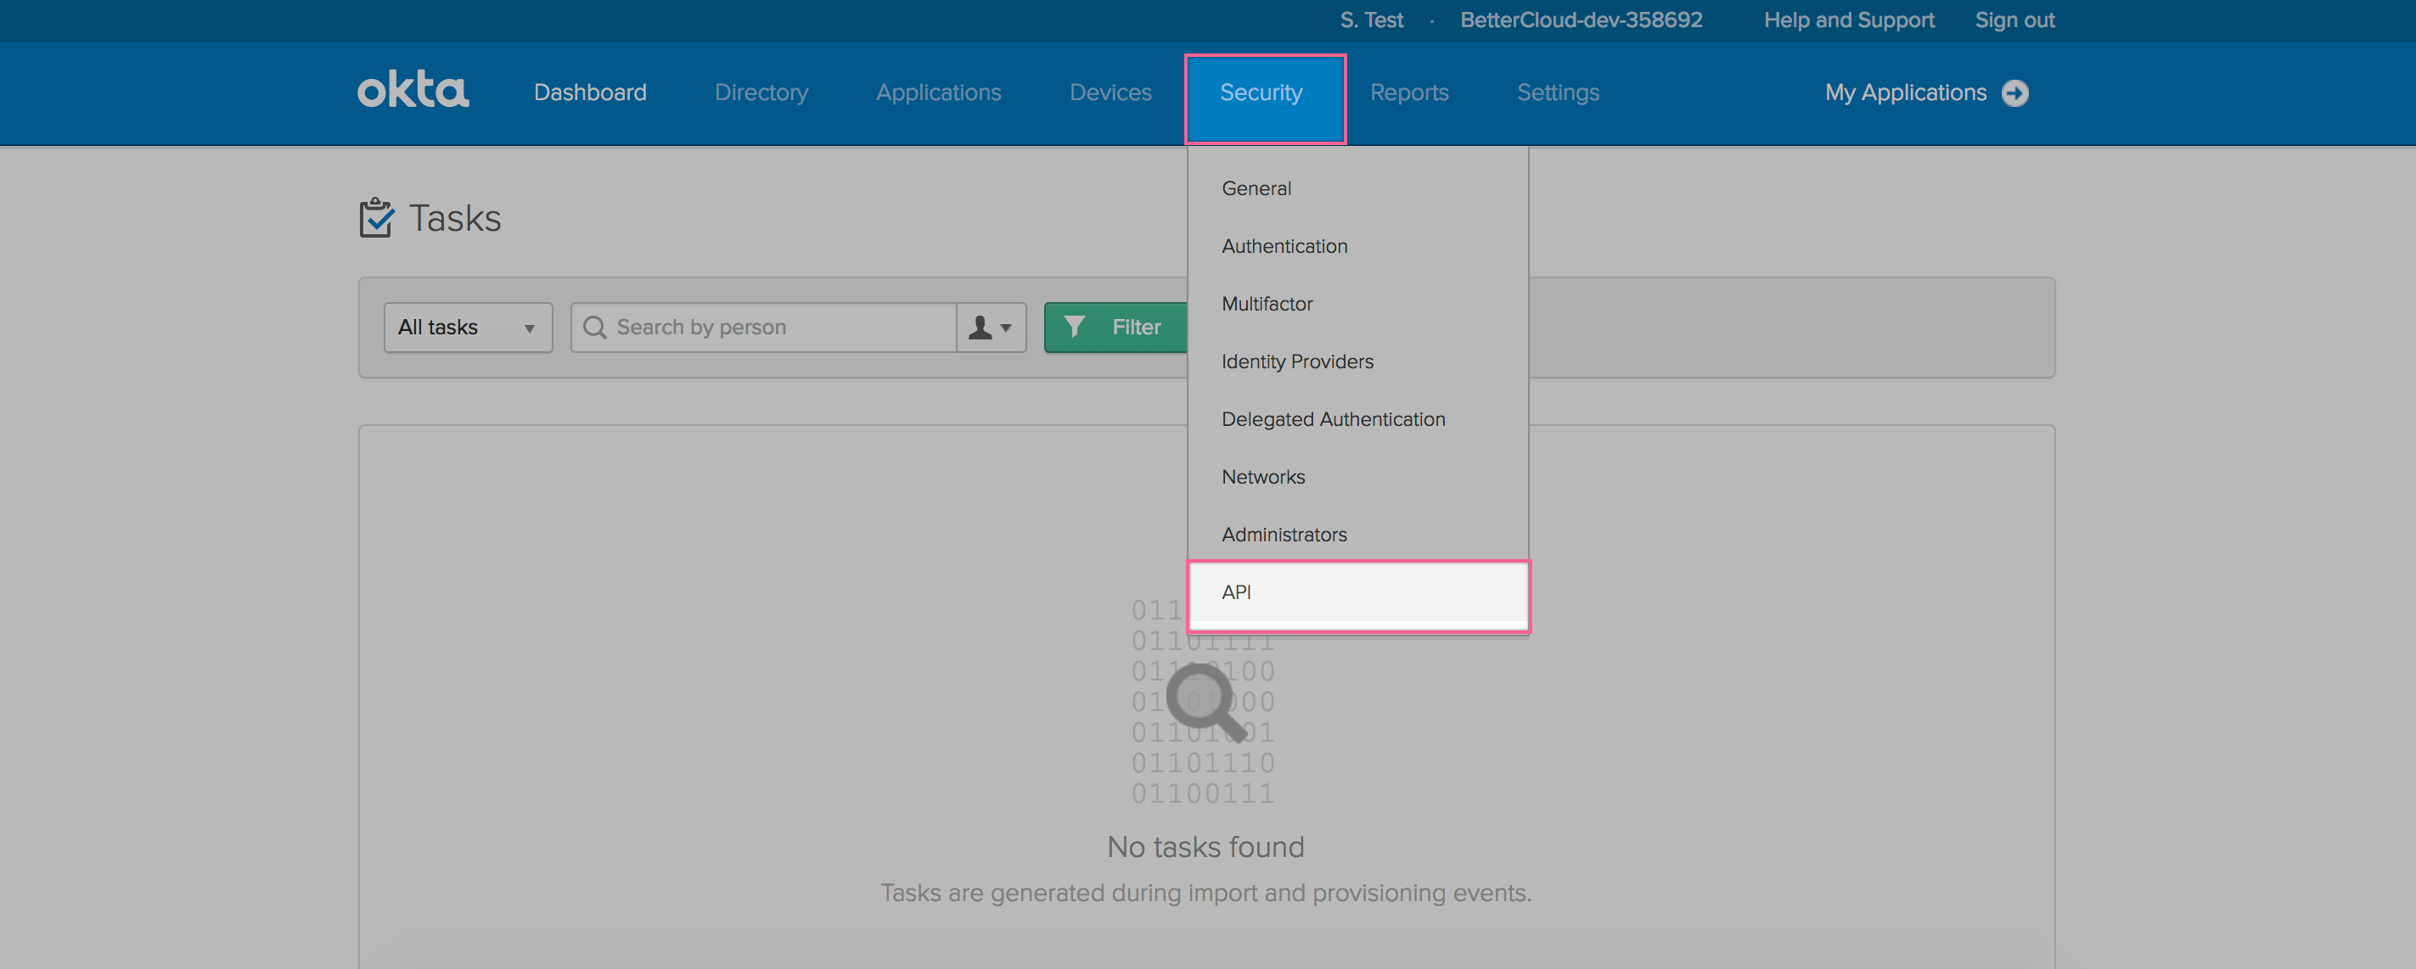
Task: Open Identity Providers settings
Action: tap(1297, 361)
